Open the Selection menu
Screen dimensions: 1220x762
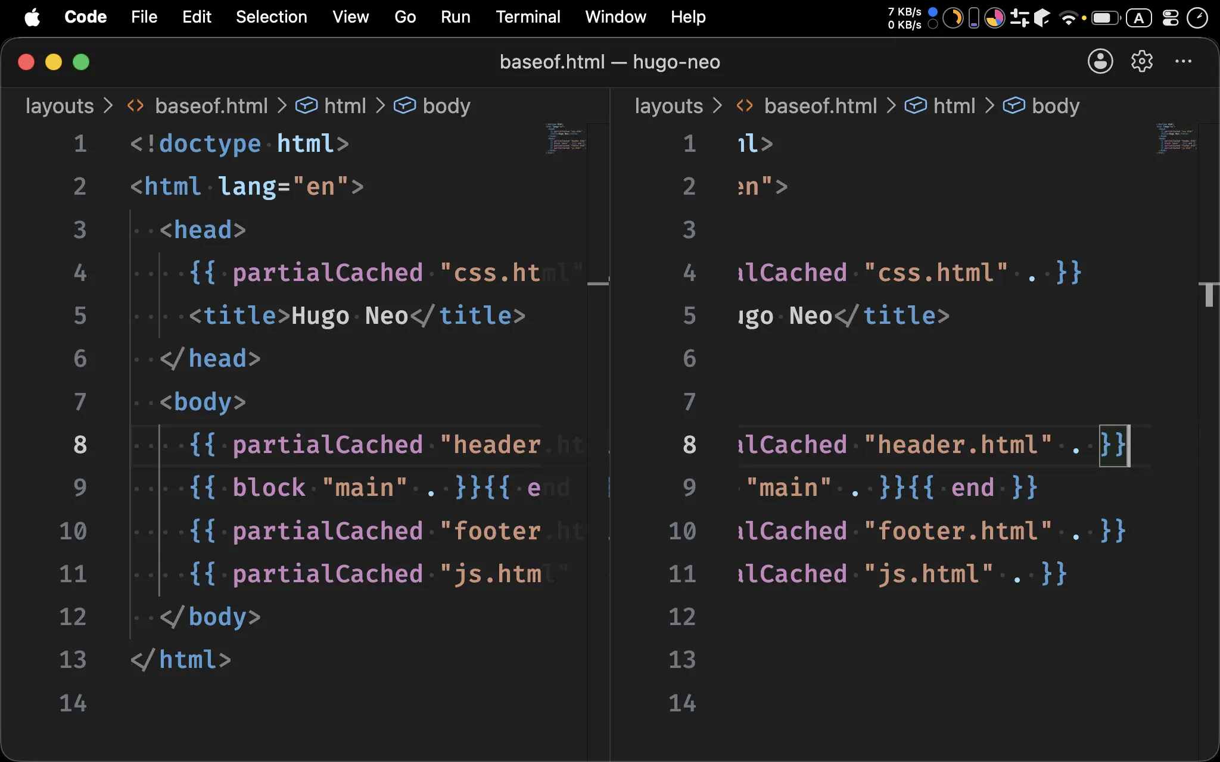point(272,17)
